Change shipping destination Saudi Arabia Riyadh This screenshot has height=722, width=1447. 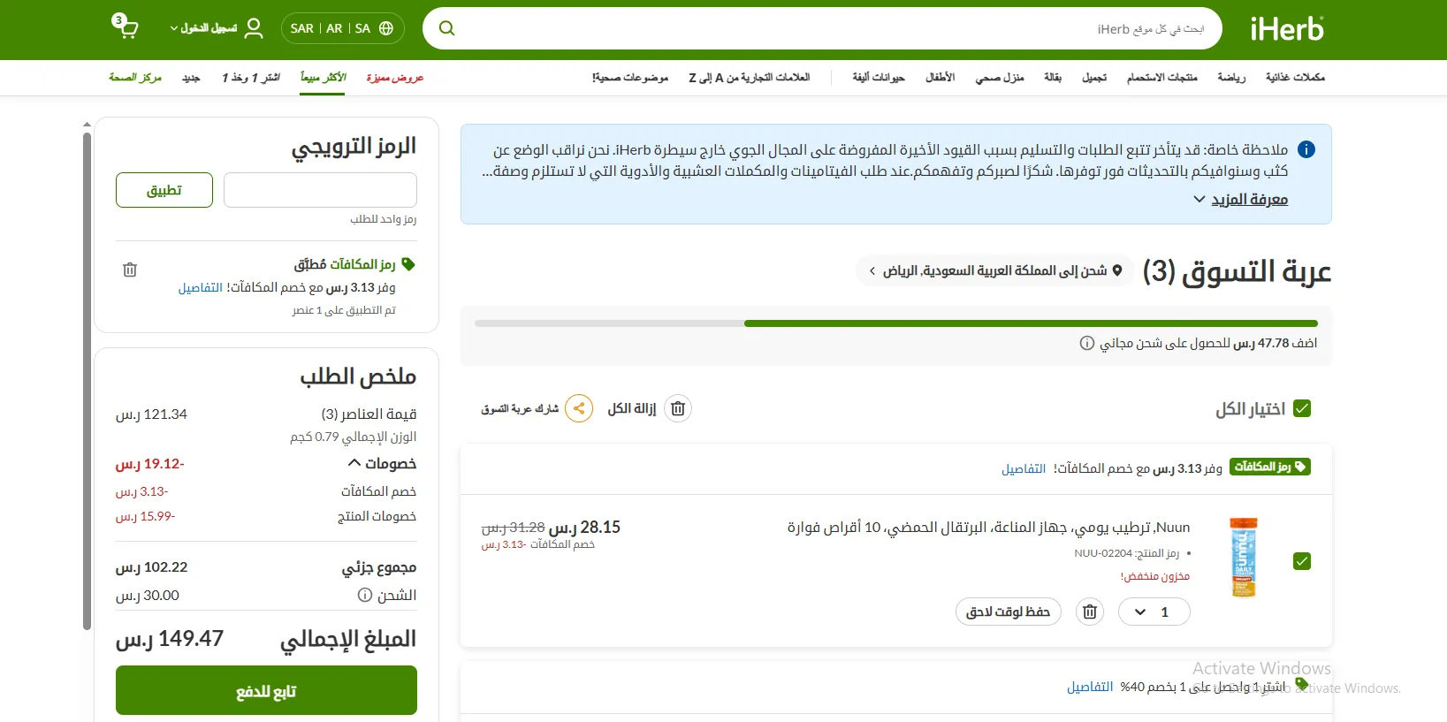[x=994, y=270]
